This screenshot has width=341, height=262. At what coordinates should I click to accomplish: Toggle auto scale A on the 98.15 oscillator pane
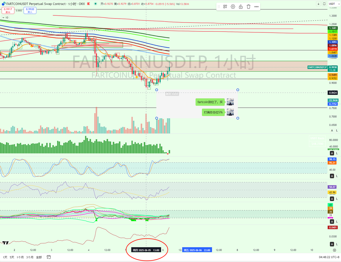coord(332,176)
